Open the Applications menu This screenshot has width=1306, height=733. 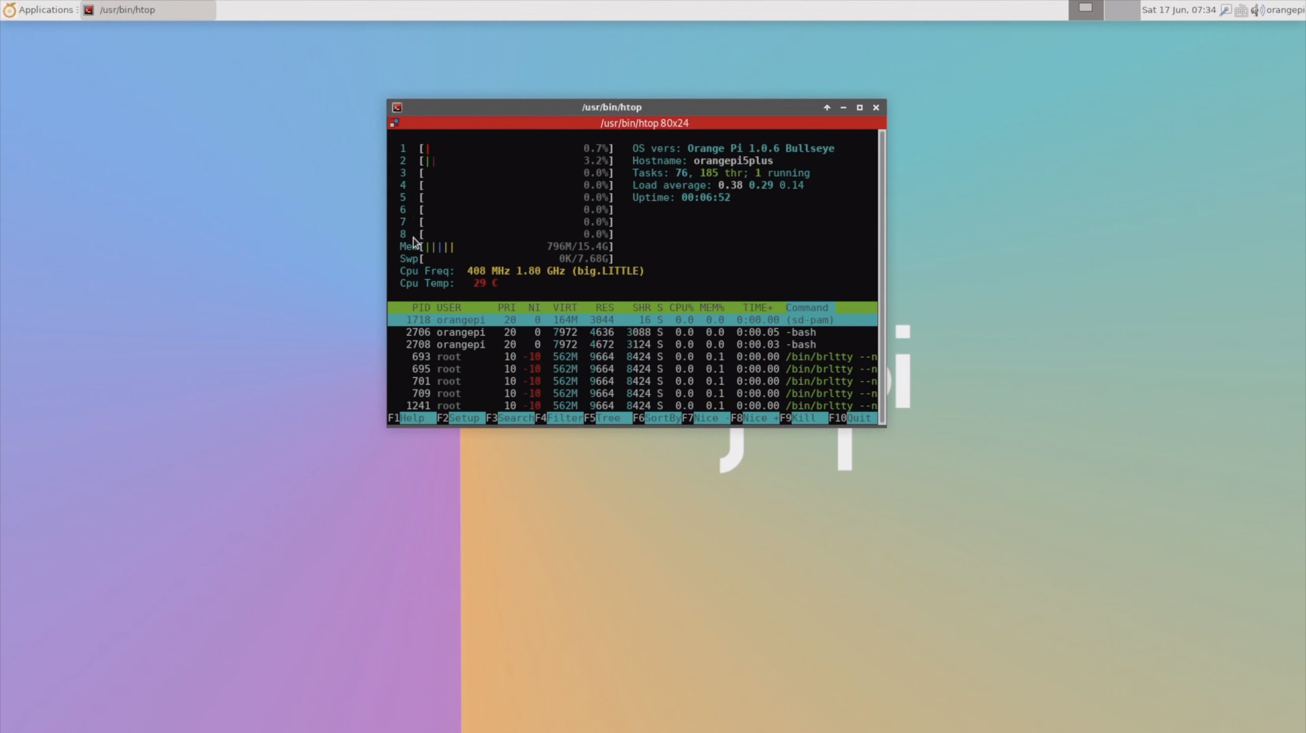click(39, 10)
